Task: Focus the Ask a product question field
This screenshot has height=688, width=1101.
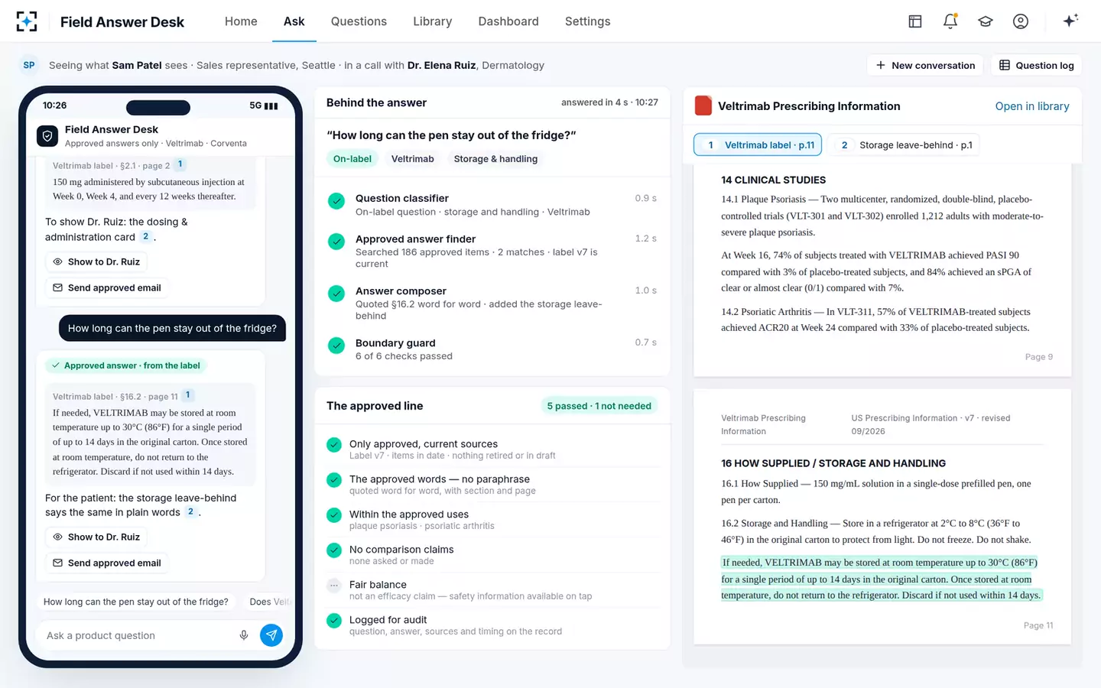Action: (138, 635)
